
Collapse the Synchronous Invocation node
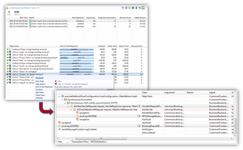coord(62,100)
